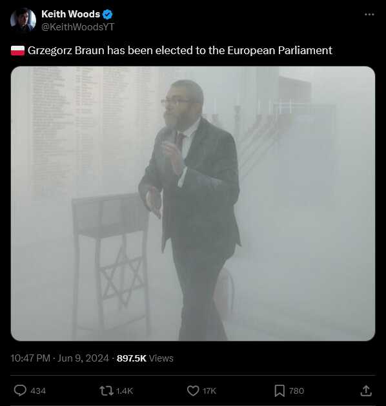This screenshot has width=386, height=406.
Task: Open the three-dot more options menu
Action: (369, 14)
